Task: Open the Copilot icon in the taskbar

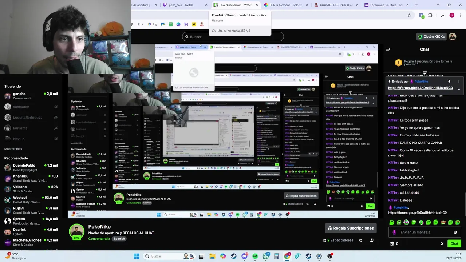Action: pos(223,256)
